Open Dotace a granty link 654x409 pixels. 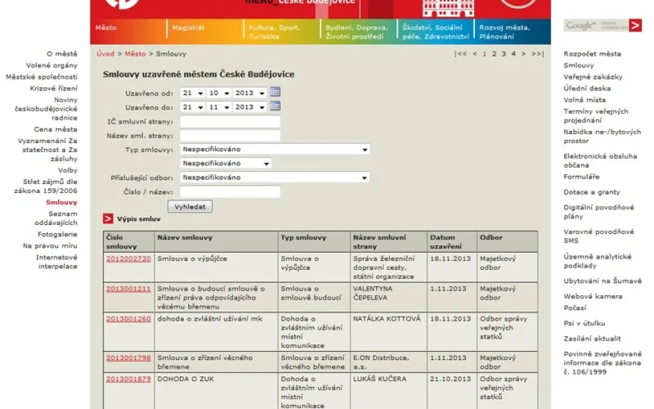(x=591, y=192)
